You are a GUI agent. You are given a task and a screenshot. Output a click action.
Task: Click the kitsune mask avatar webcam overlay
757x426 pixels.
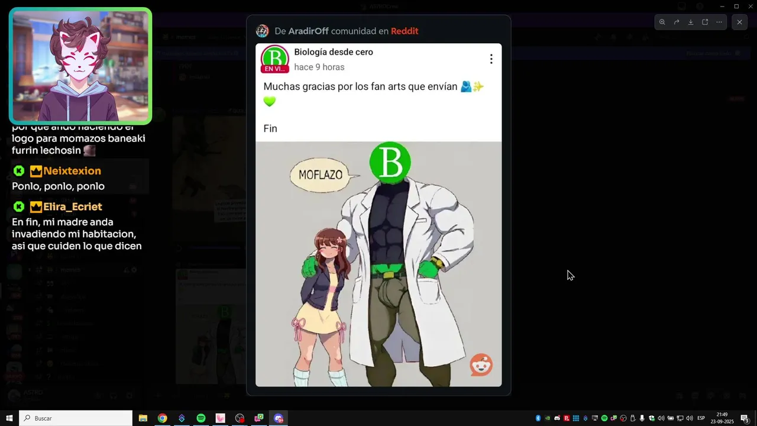80,66
